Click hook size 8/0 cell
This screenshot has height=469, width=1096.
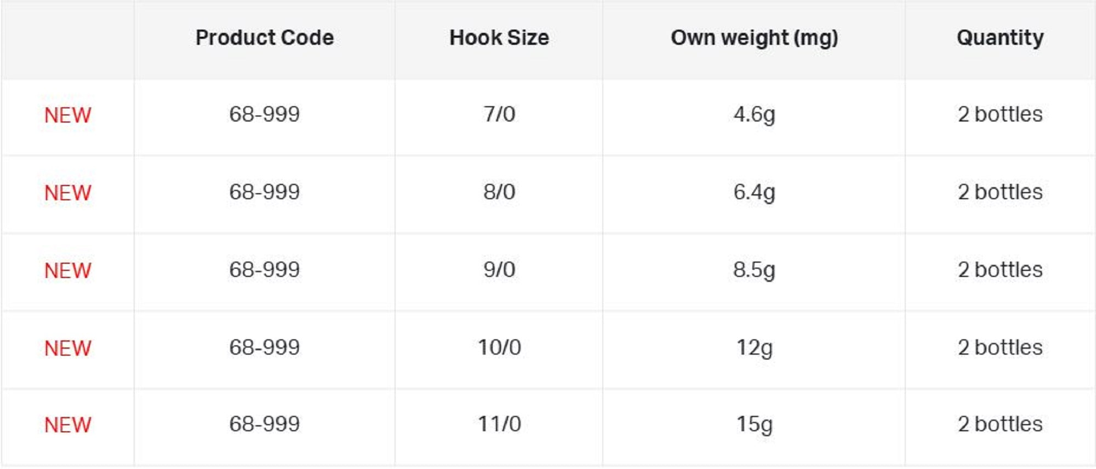(x=499, y=192)
